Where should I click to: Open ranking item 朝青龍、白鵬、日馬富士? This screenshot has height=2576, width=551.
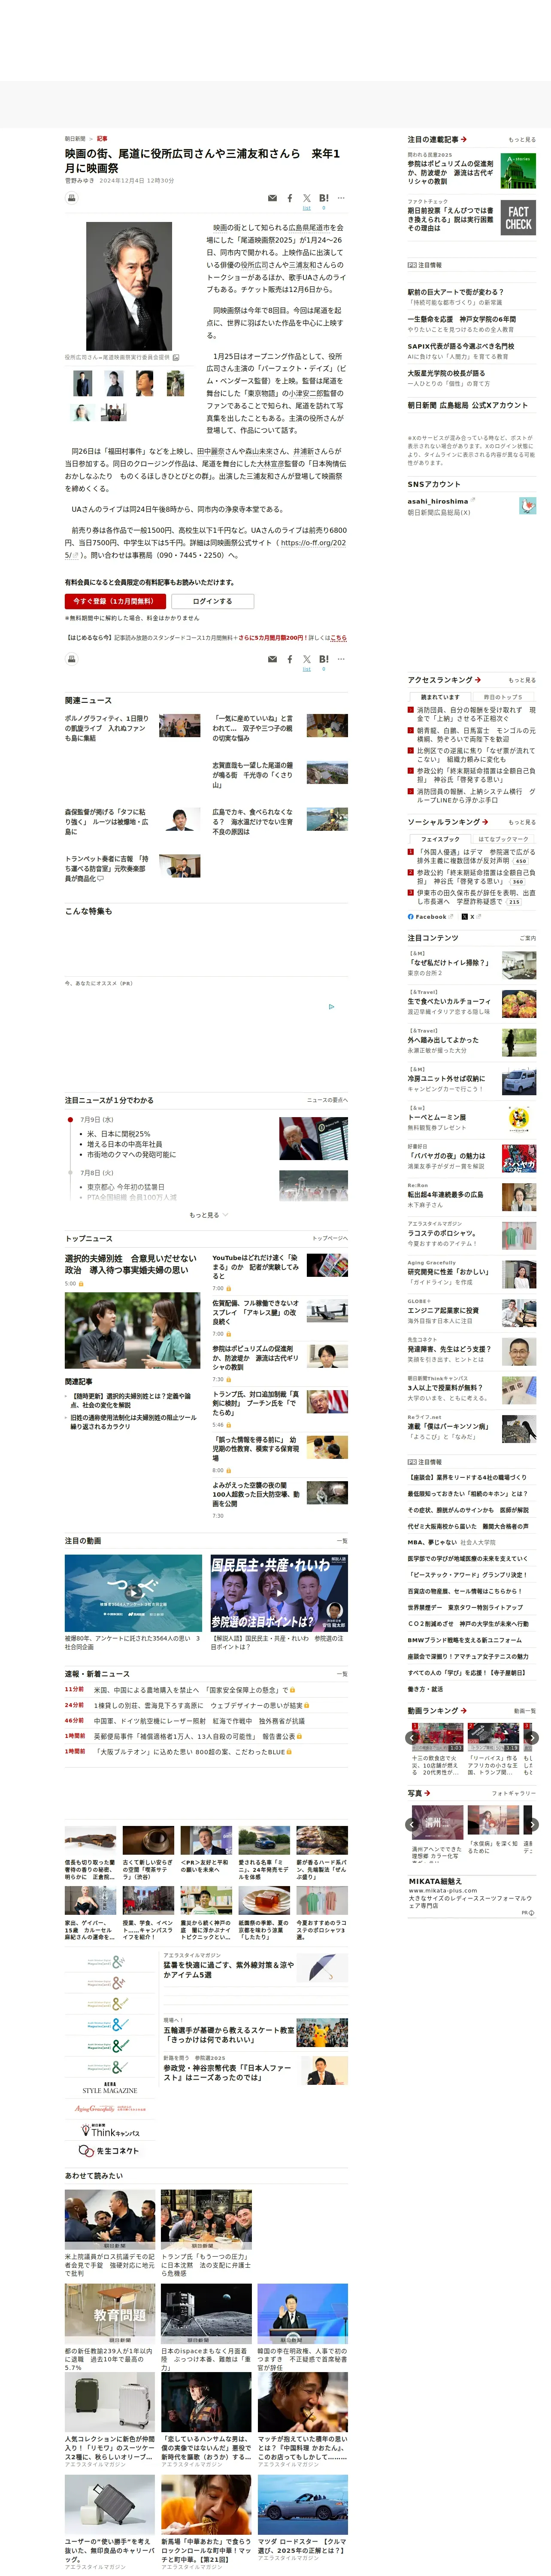[x=476, y=734]
